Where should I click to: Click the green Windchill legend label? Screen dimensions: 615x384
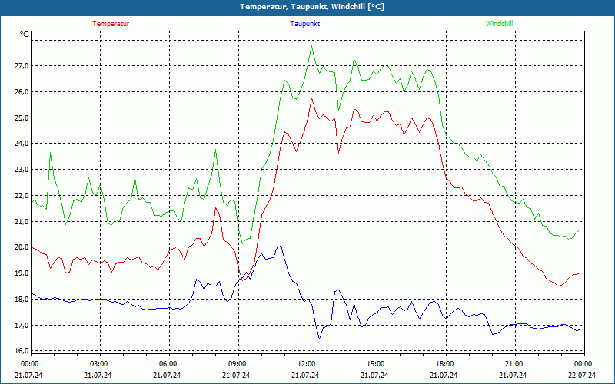click(x=499, y=24)
